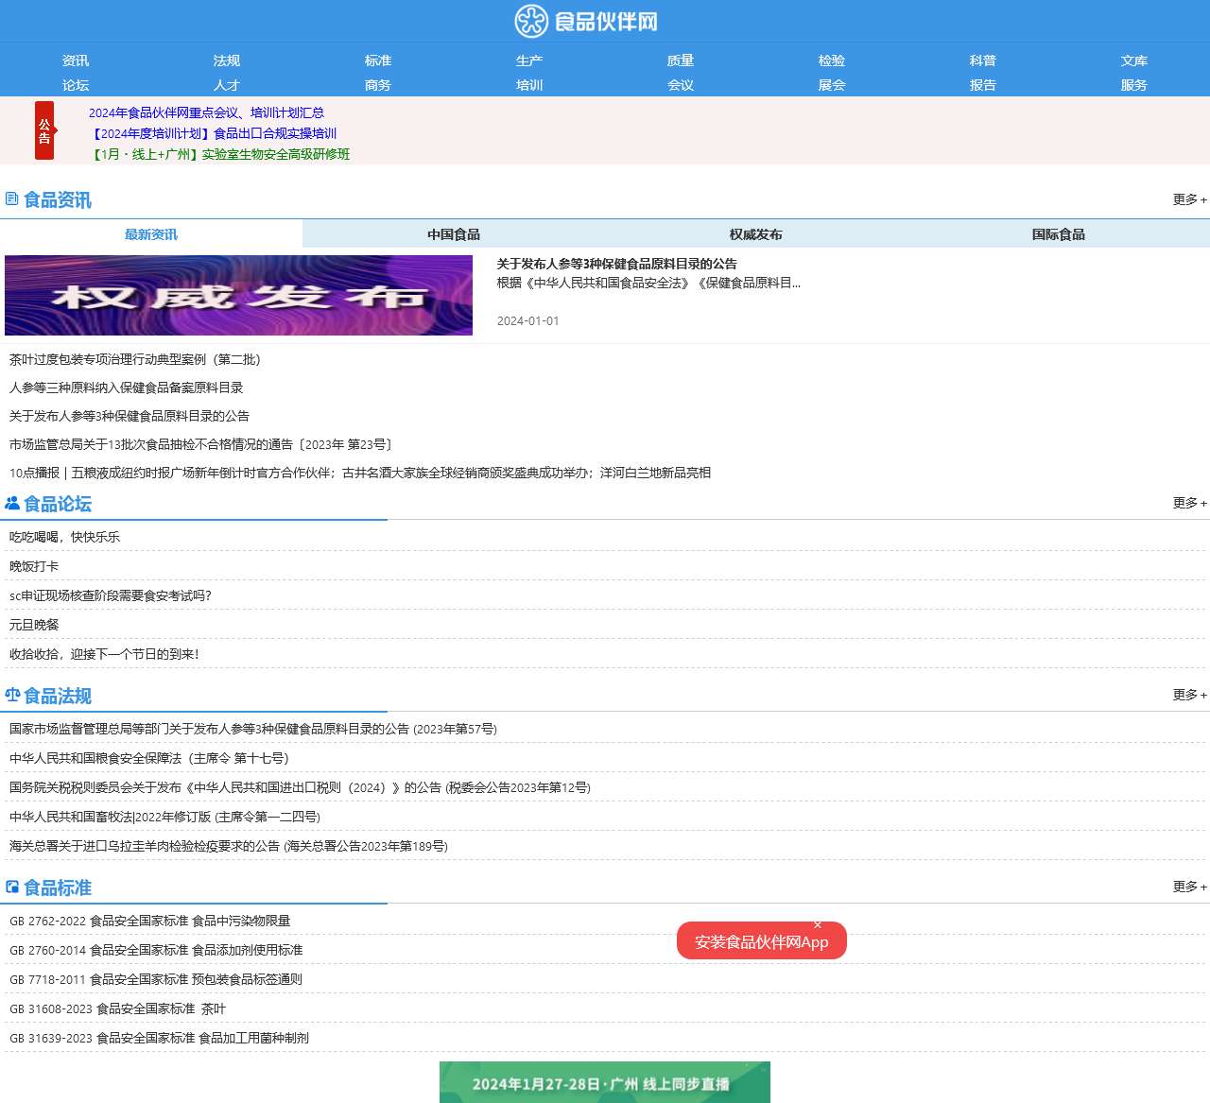The width and height of the screenshot is (1210, 1103).
Task: Click the 食品标准 section icon
Action: (x=12, y=888)
